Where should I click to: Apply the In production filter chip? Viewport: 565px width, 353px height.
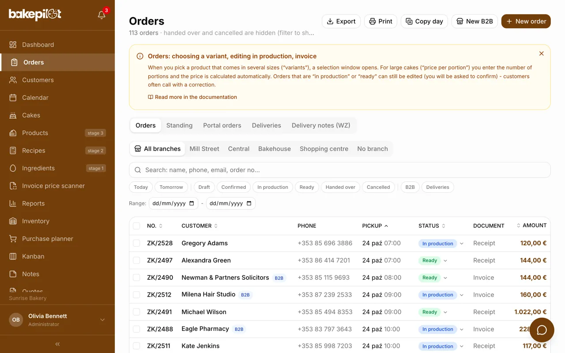[272, 187]
